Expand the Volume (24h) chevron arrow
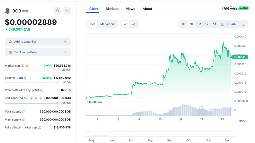255x143 pixels. (x=30, y=78)
